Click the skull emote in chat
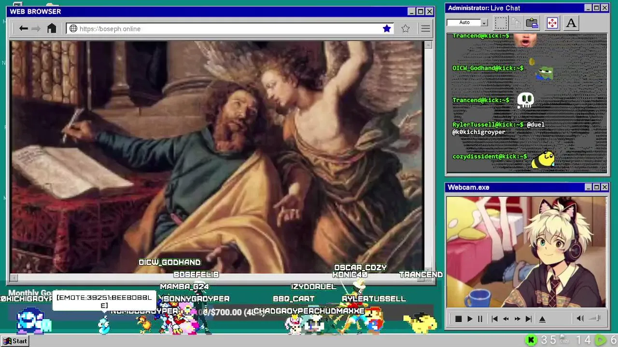618x347 pixels. (525, 100)
